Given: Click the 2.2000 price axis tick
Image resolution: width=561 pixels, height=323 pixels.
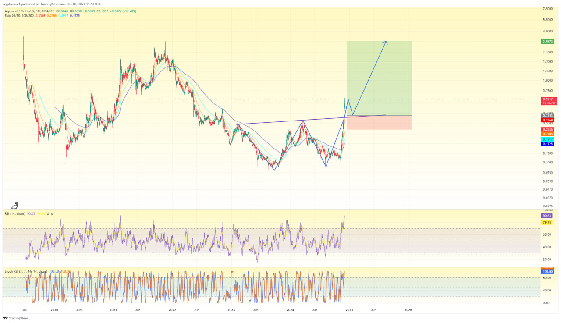Looking at the screenshot, I should [547, 52].
